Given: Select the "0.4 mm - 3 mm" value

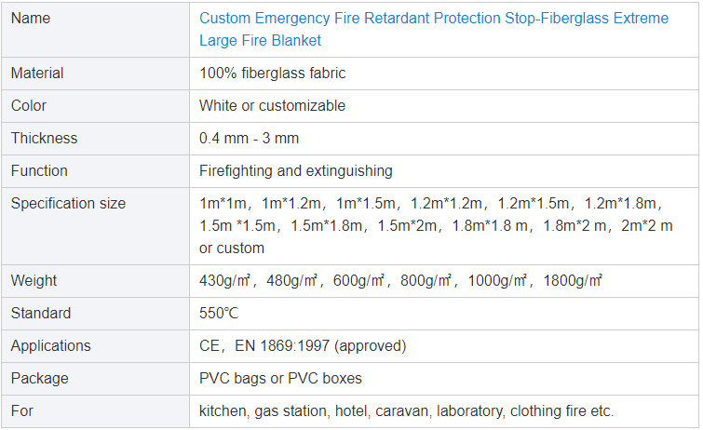Looking at the screenshot, I should (249, 138).
